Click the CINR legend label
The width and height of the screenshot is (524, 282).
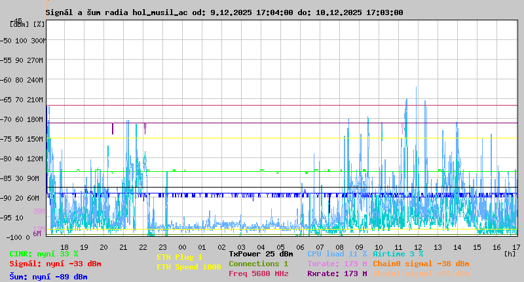point(43,254)
